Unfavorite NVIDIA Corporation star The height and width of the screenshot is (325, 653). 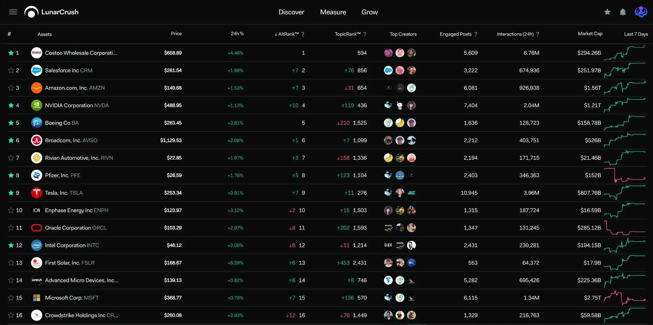(x=11, y=106)
